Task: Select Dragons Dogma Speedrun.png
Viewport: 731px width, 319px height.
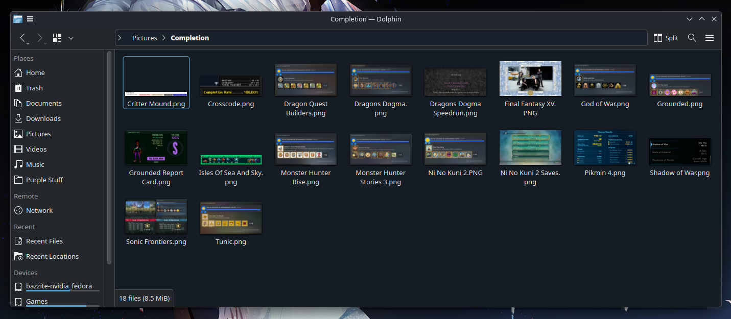Action: point(456,82)
